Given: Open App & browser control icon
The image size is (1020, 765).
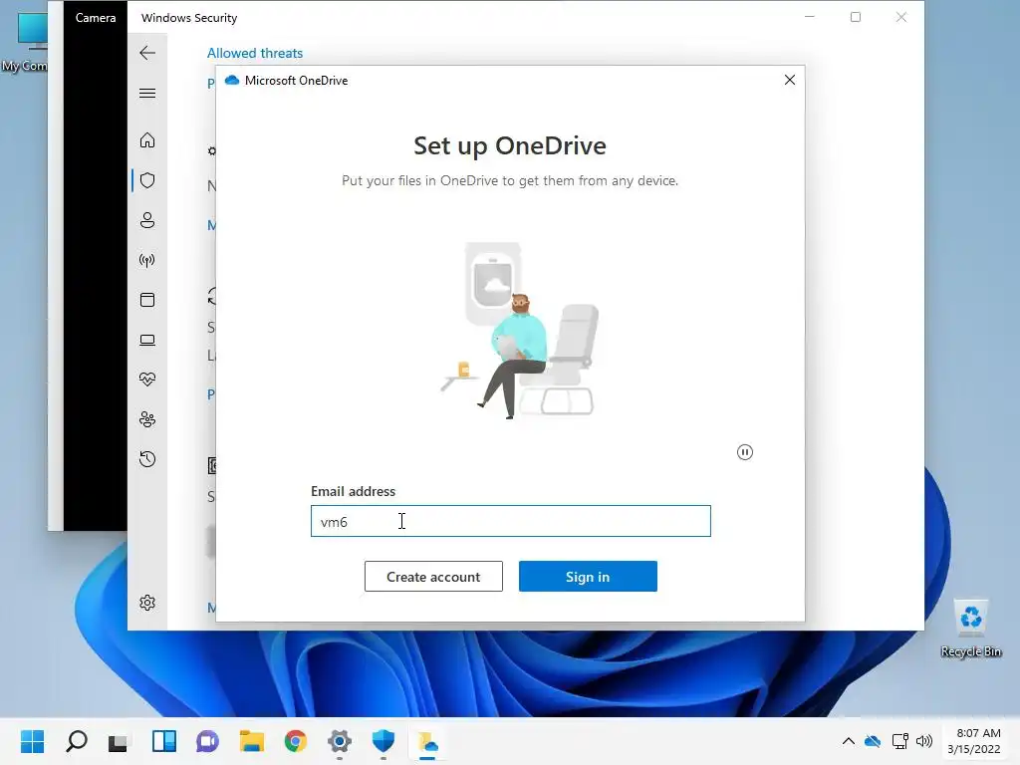Looking at the screenshot, I should 147,300.
